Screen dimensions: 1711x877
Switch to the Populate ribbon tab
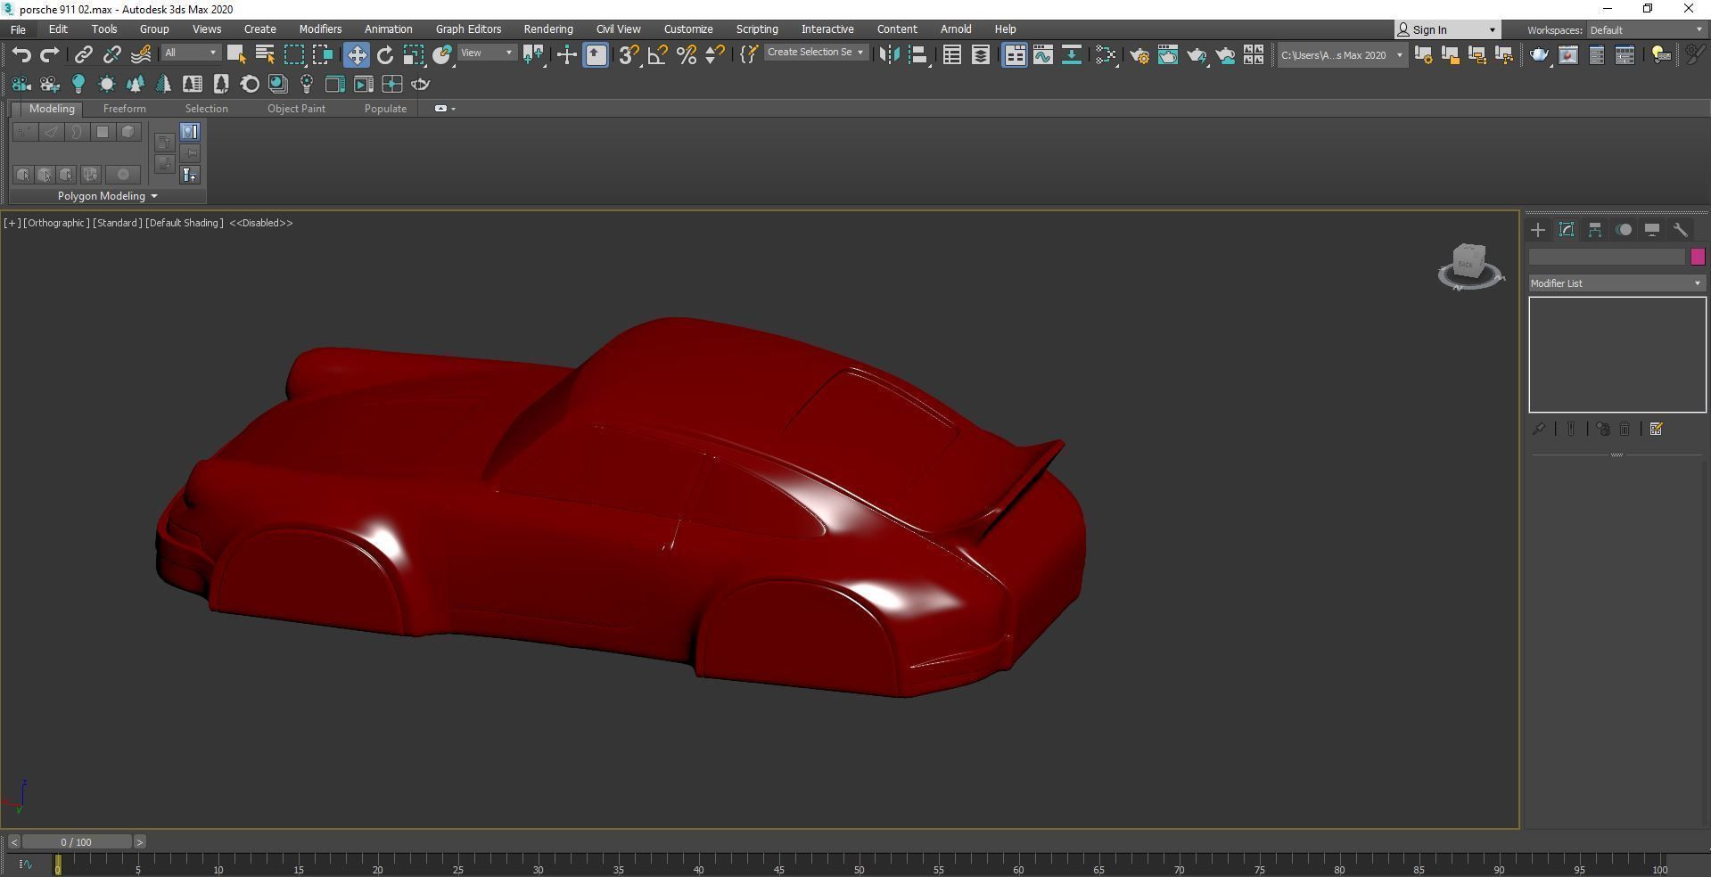pos(385,109)
